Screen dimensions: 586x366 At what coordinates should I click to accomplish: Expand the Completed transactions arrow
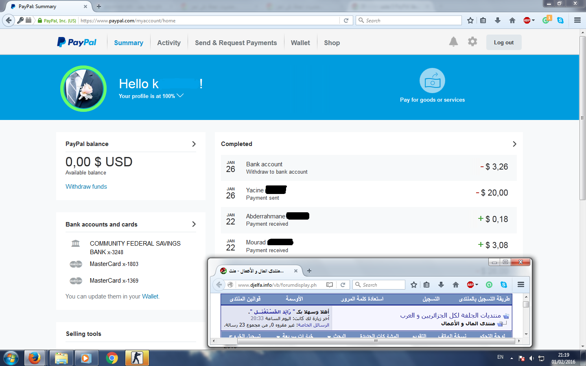click(514, 144)
